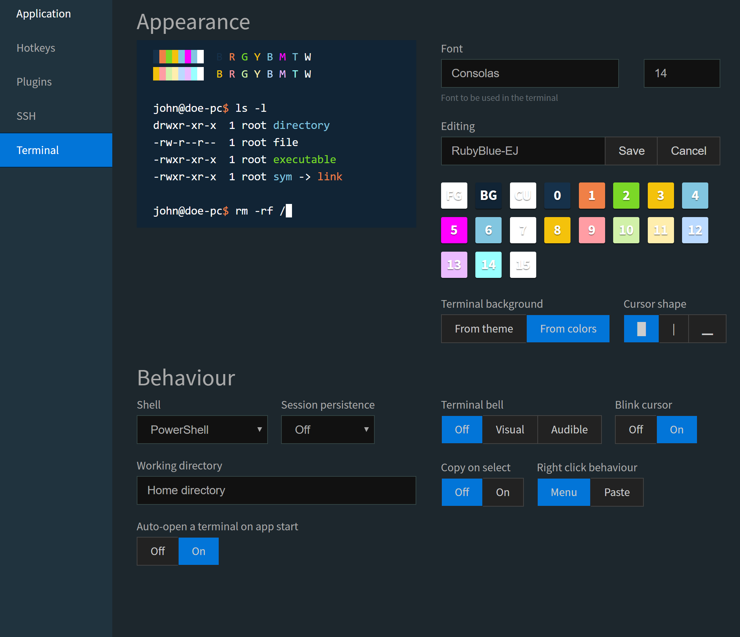Focus the Consolas font name field
Screen dimensions: 740x637
[530, 73]
